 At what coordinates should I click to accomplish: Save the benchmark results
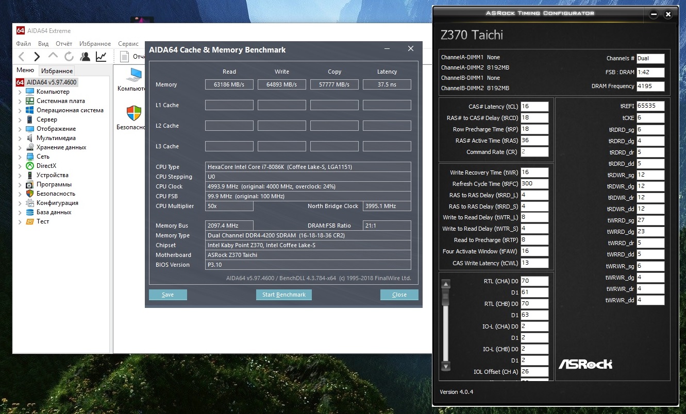(x=168, y=295)
